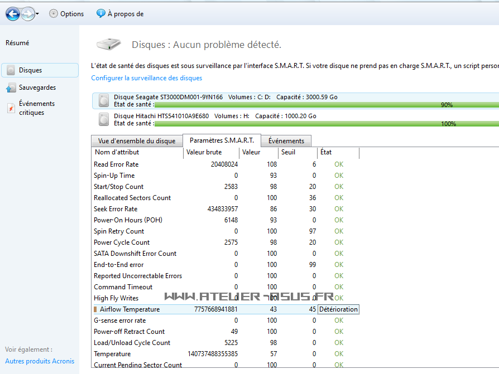
Task: Click the Seagate health bar showing 90%
Action: coord(326,104)
